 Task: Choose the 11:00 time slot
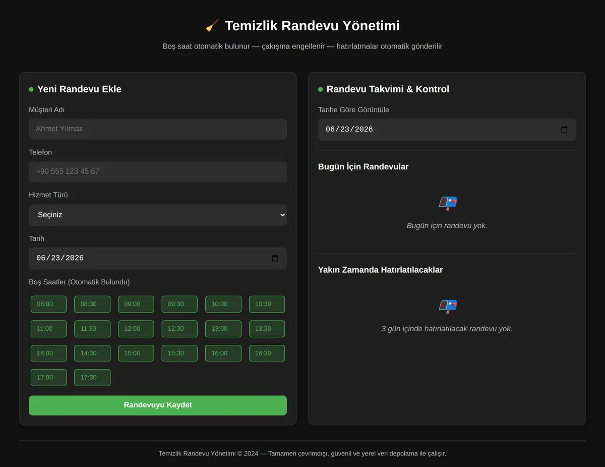pos(48,329)
